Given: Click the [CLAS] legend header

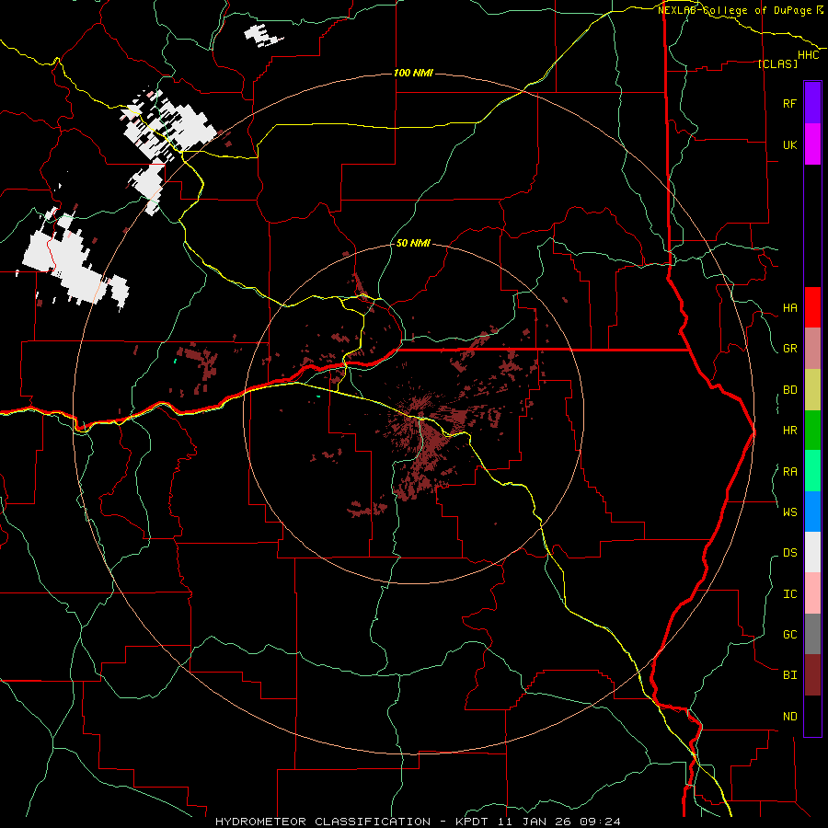Looking at the screenshot, I should 777,63.
